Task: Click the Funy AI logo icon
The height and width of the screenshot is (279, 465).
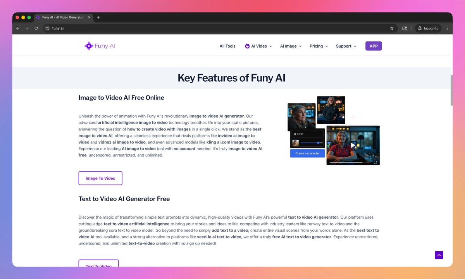Action: [x=88, y=46]
